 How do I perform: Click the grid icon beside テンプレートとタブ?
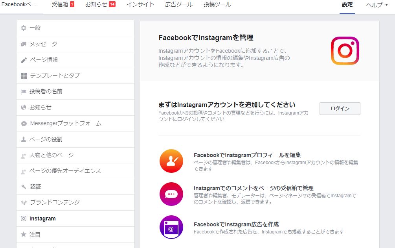point(24,76)
